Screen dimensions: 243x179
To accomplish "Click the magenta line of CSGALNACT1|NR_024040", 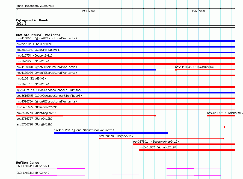I will coord(126,175).
